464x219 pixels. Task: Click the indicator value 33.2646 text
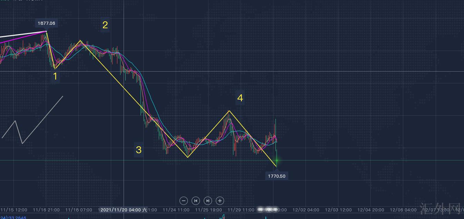(x=13, y=217)
